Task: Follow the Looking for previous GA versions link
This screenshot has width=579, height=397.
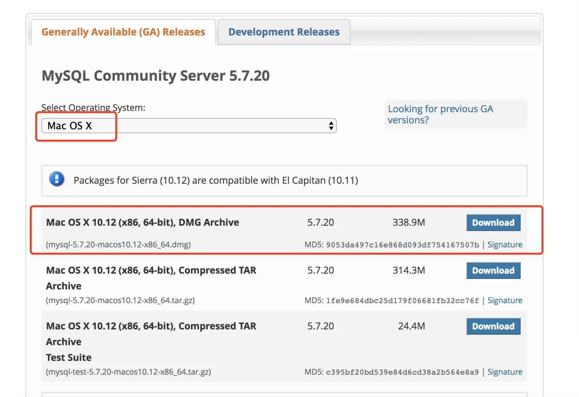Action: click(440, 114)
